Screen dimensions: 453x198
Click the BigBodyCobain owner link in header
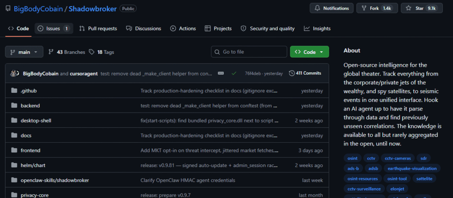click(38, 9)
